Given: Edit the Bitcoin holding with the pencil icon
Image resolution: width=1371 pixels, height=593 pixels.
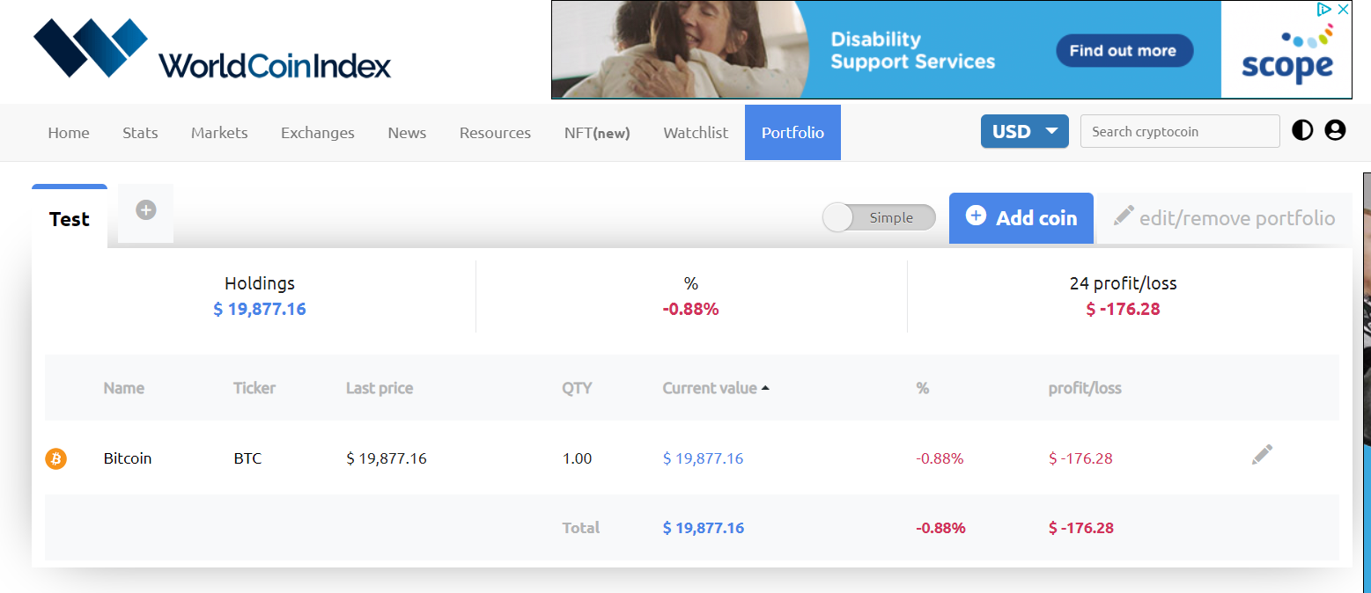Looking at the screenshot, I should click(1261, 455).
